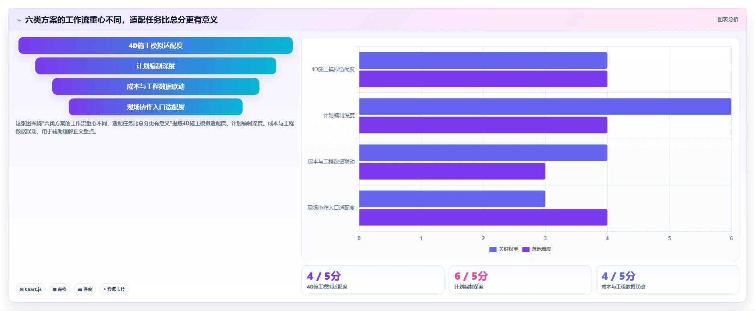Click the purple 落地难度 bar for 成本与工程数据联动
The image size is (755, 311).
(x=452, y=171)
